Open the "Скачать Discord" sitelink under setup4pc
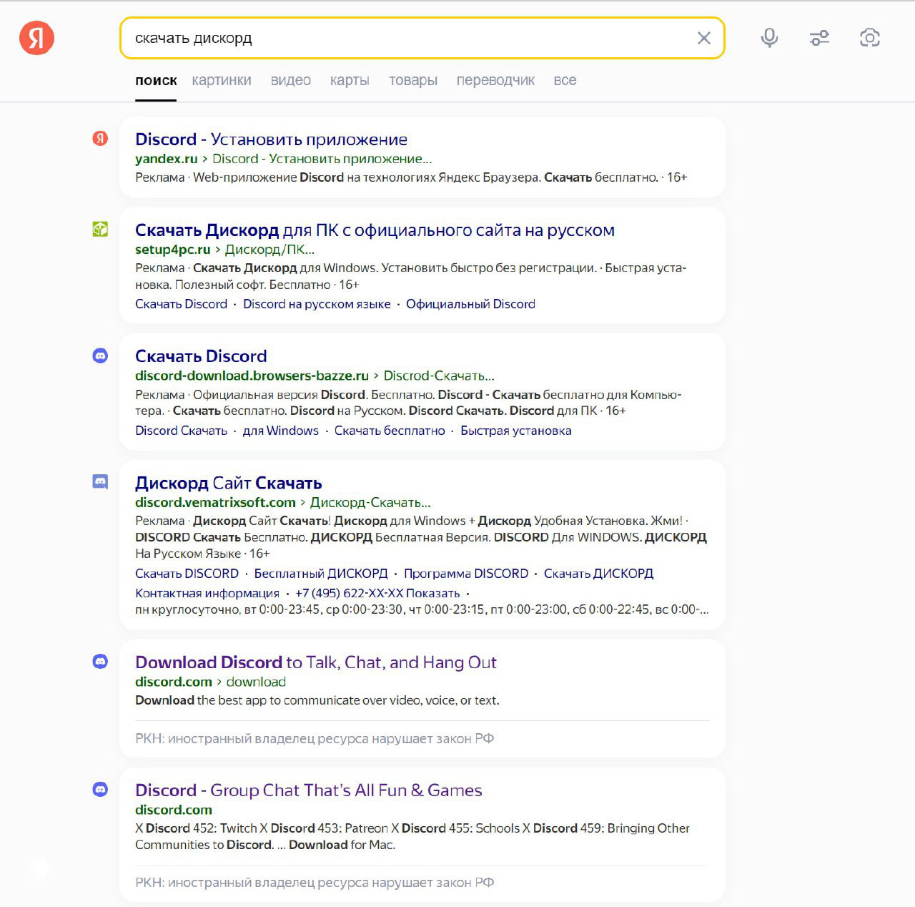The image size is (915, 907). [x=181, y=304]
